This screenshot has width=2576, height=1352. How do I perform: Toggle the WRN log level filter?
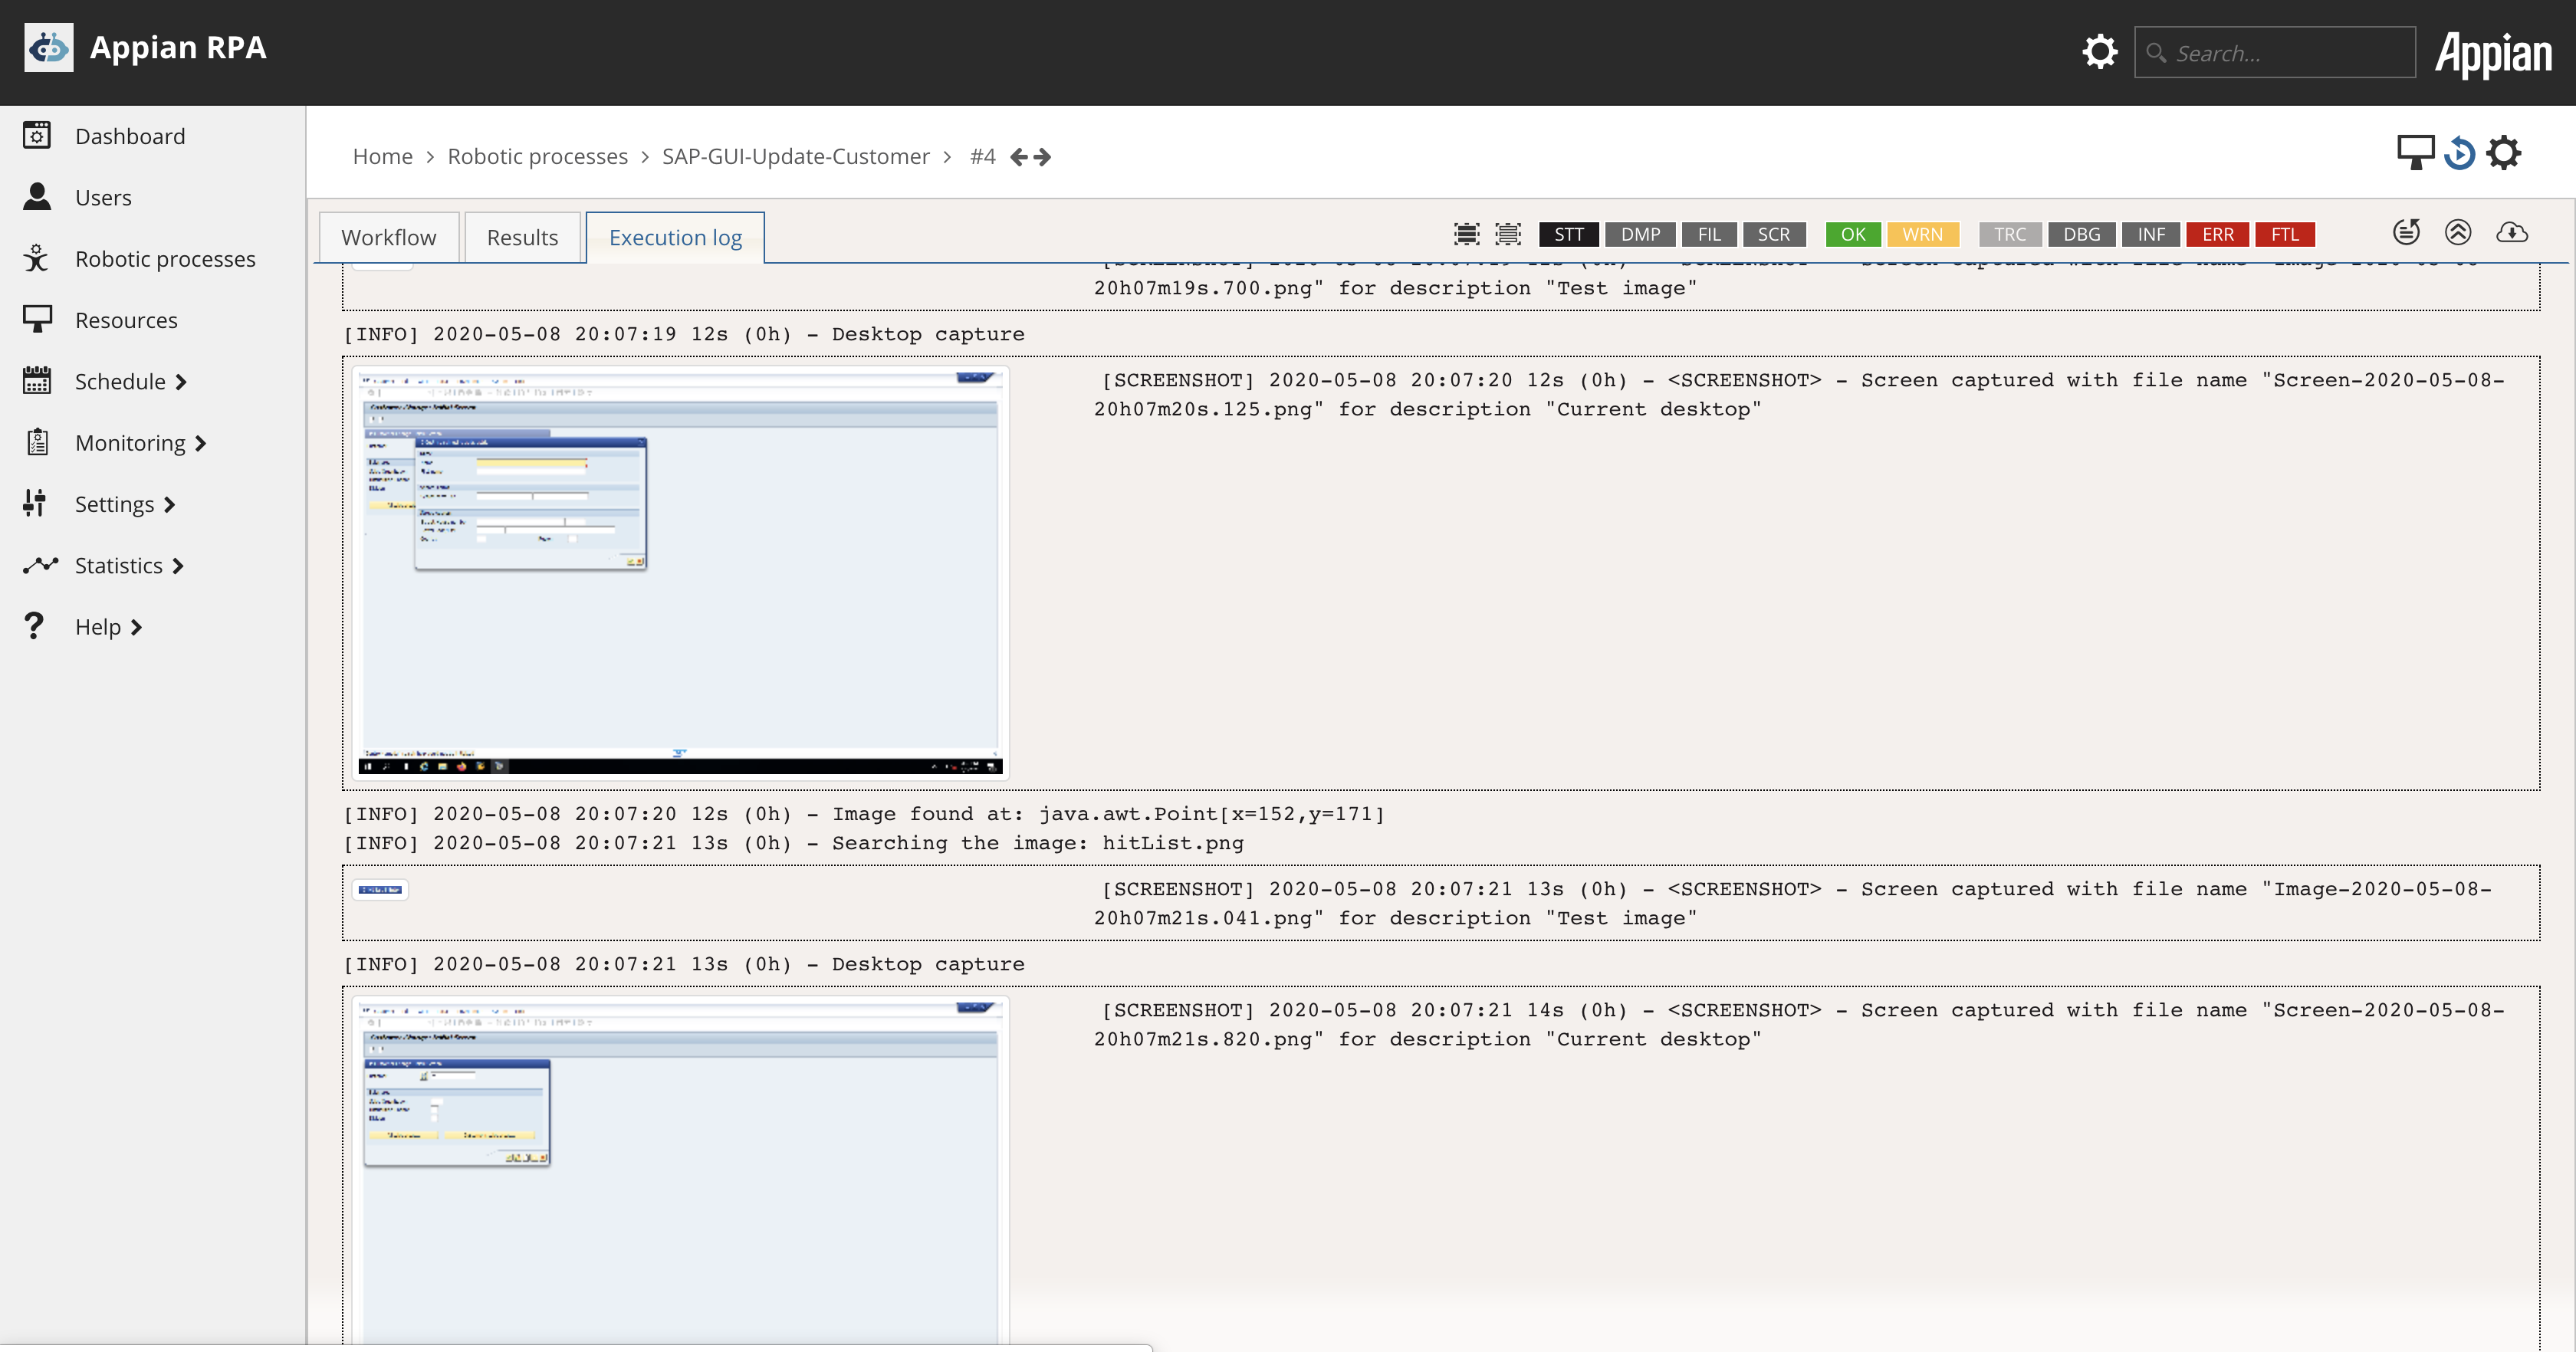(x=1922, y=234)
